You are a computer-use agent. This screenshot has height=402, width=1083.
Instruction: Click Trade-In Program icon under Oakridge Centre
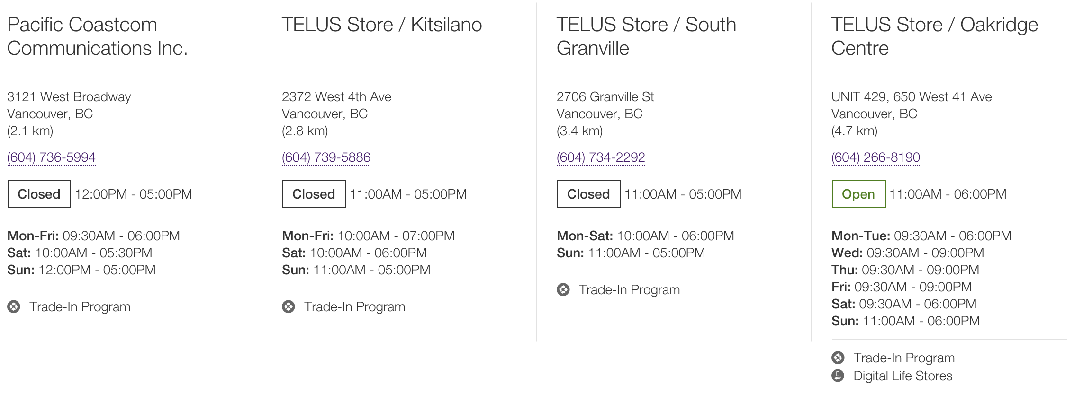(838, 358)
